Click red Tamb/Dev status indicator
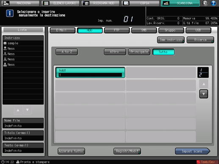The width and height of the screenshot is (219, 164). 207,162
